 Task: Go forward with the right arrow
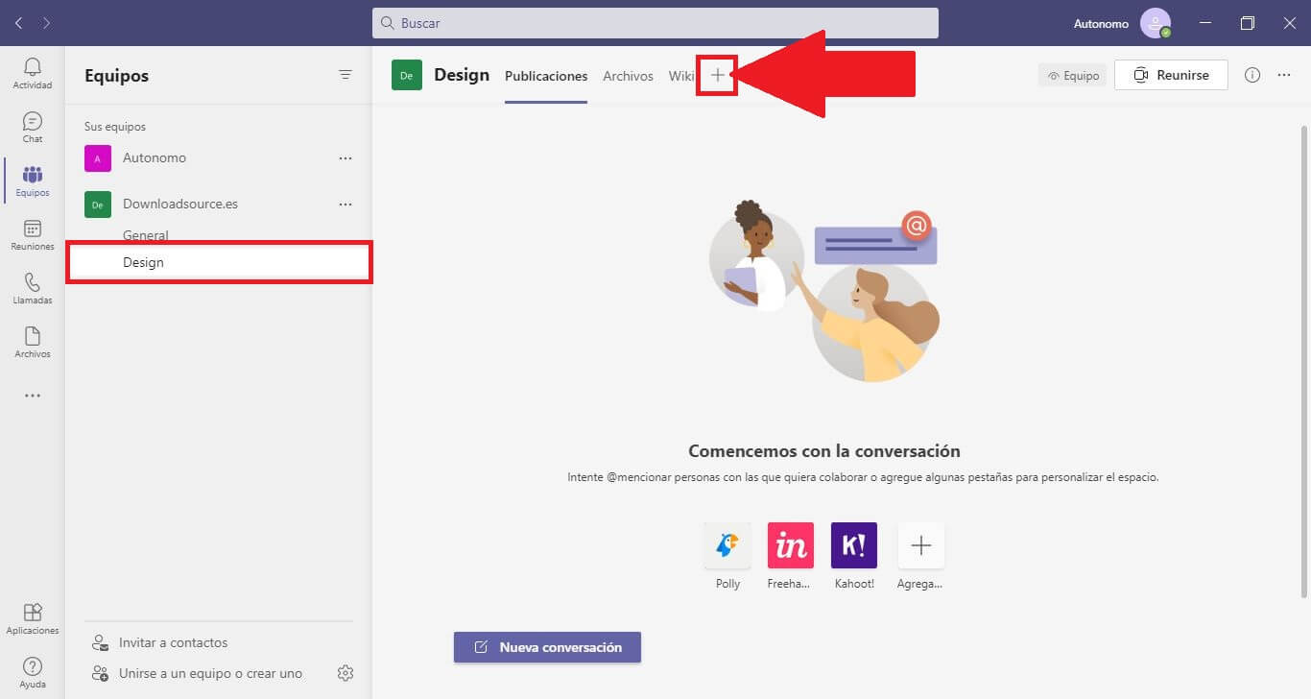coord(46,23)
